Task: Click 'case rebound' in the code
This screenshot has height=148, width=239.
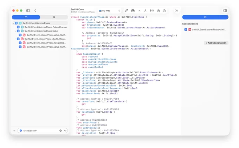Action: click(x=90, y=56)
